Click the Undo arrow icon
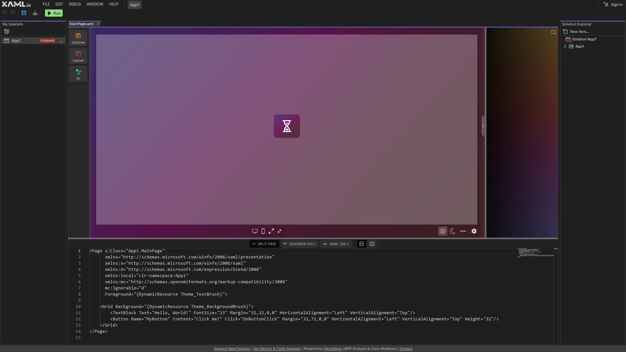The image size is (626, 352). (x=5, y=13)
